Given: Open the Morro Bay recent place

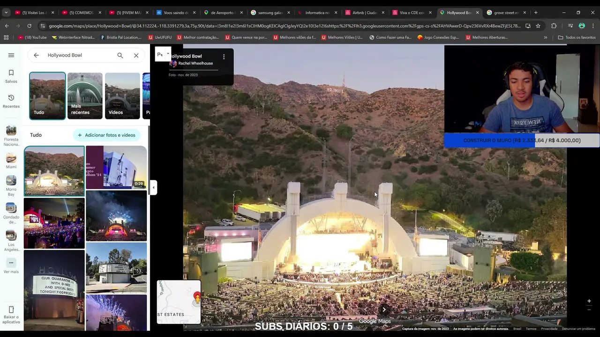Looking at the screenshot, I should coord(11,185).
